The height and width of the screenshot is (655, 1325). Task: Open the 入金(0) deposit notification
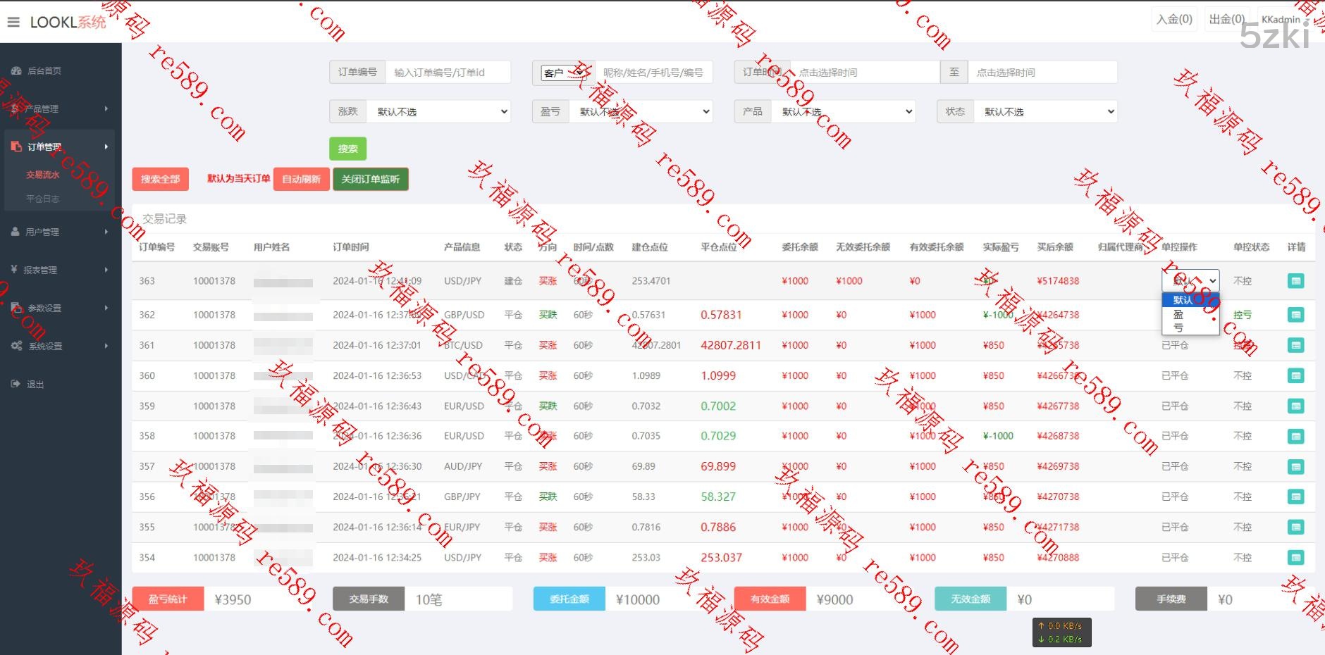click(x=1174, y=20)
